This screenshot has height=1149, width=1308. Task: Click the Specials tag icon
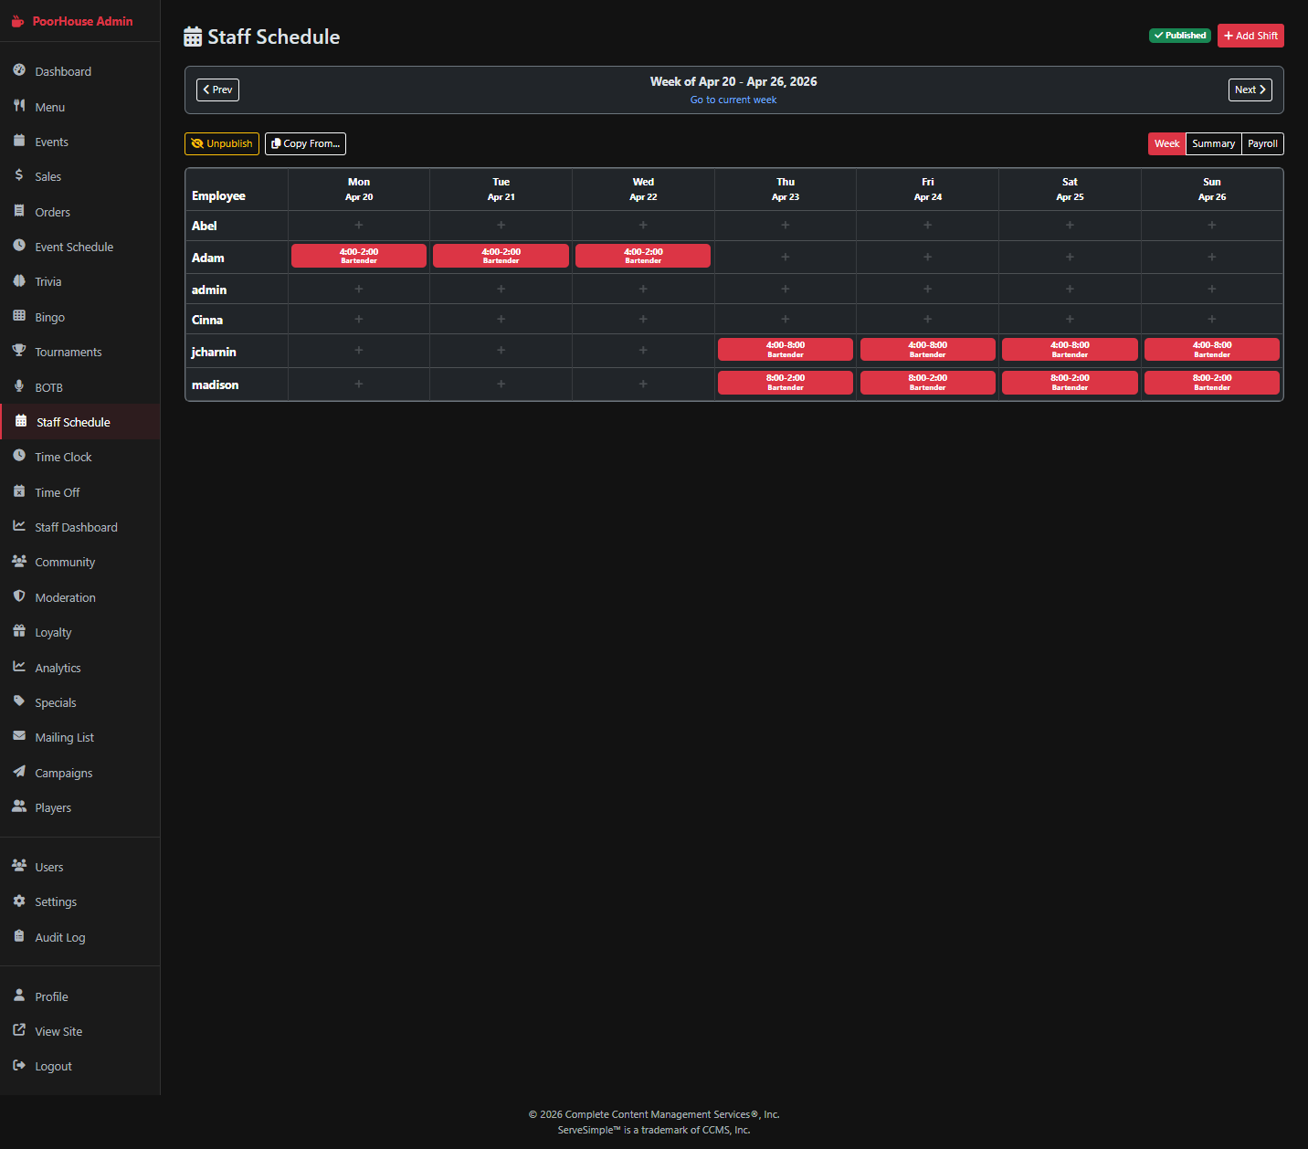click(x=19, y=701)
